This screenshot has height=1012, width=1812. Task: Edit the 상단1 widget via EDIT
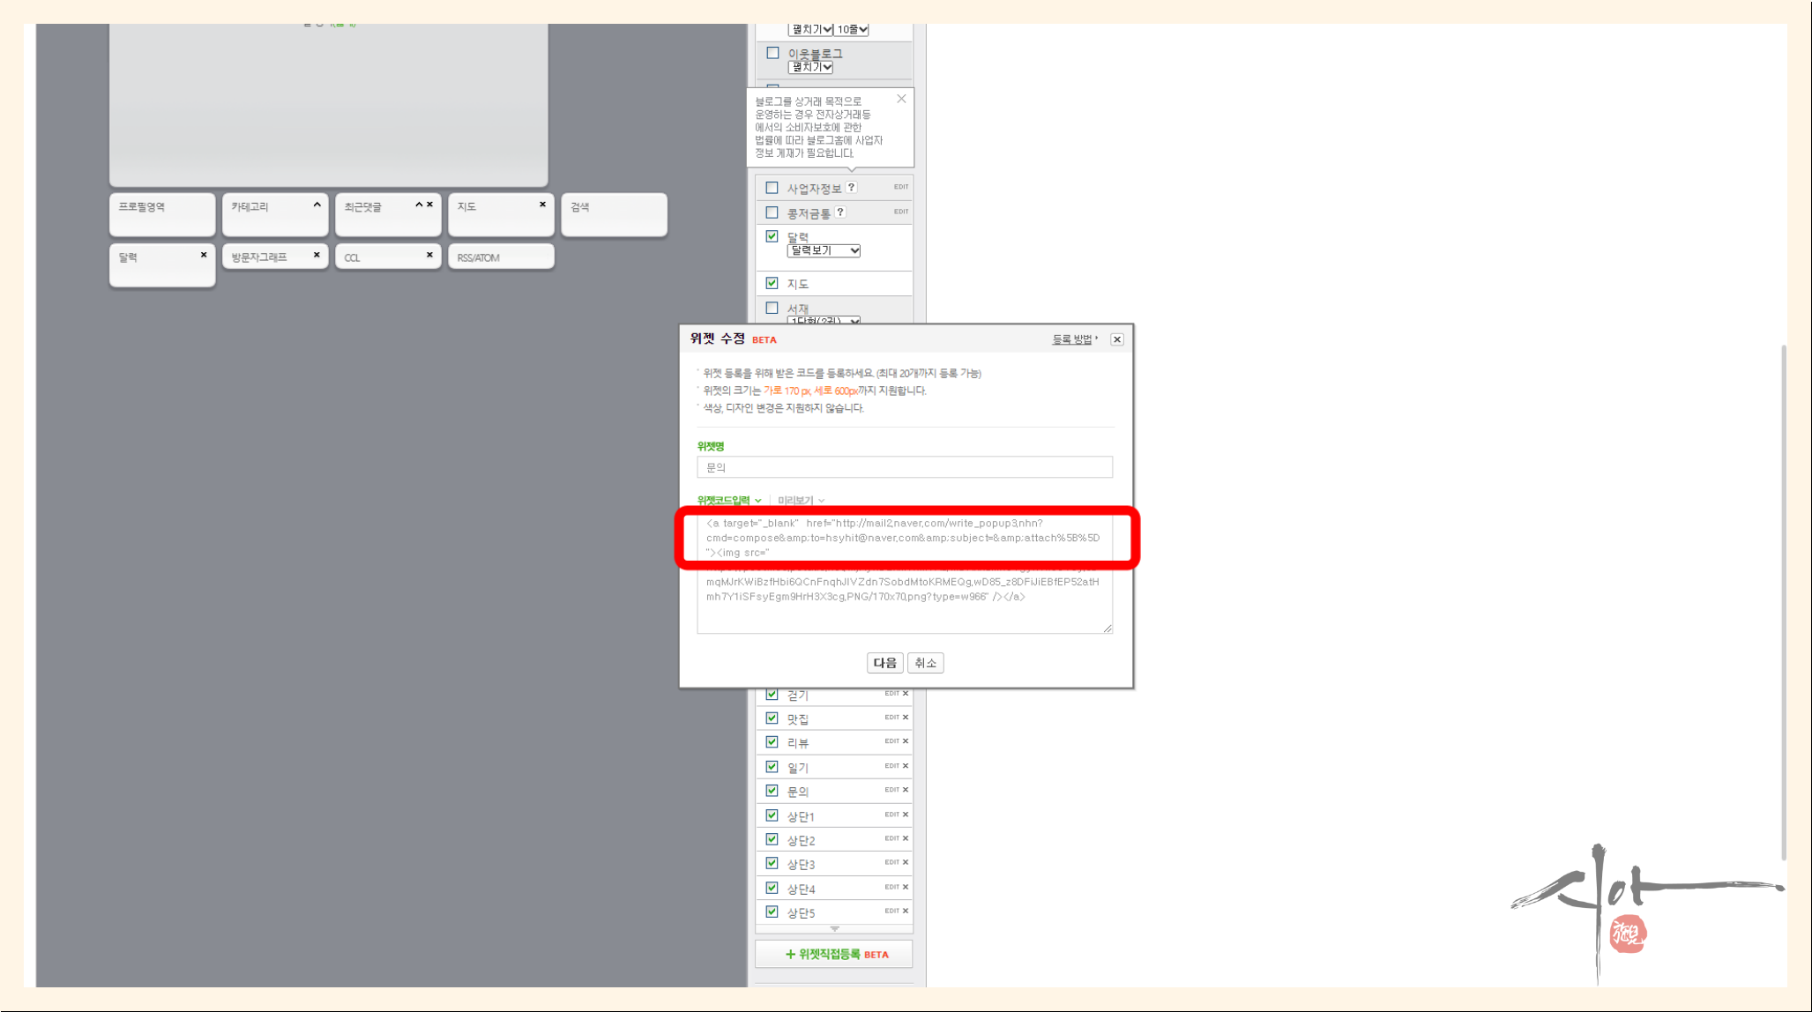pyautogui.click(x=891, y=814)
